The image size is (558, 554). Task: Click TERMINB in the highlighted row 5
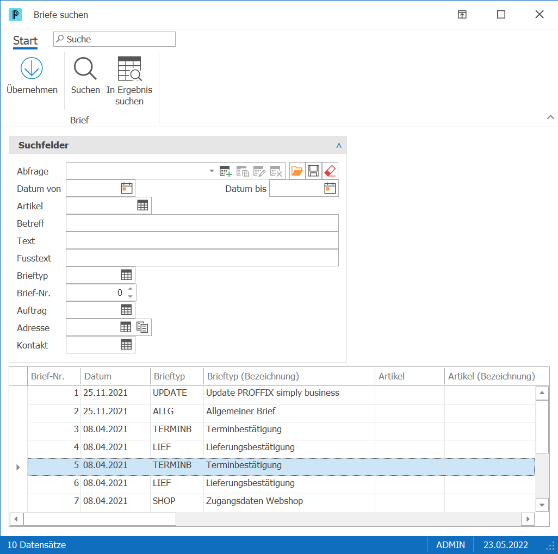point(172,465)
